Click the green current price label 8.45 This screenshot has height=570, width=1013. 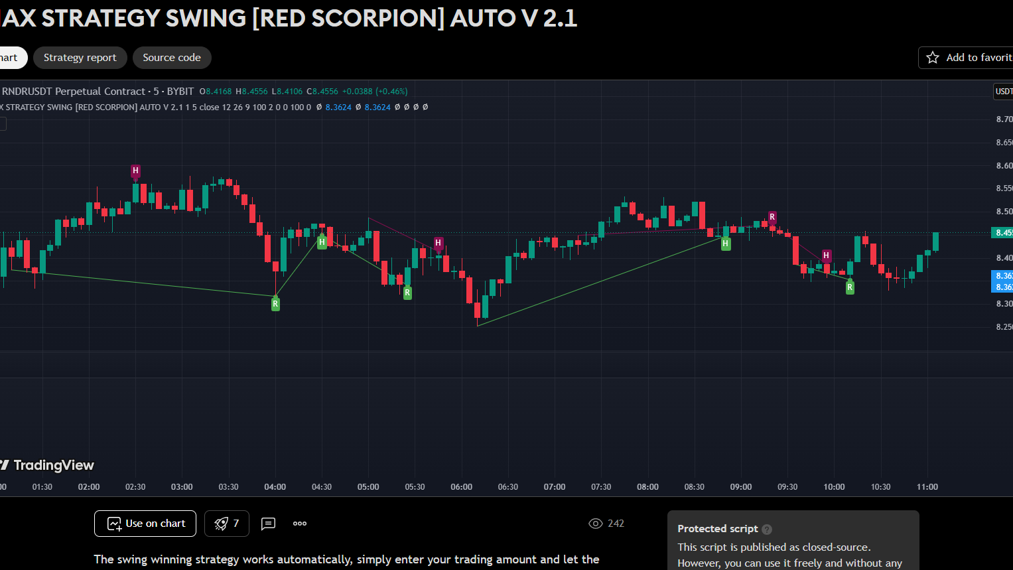1002,233
